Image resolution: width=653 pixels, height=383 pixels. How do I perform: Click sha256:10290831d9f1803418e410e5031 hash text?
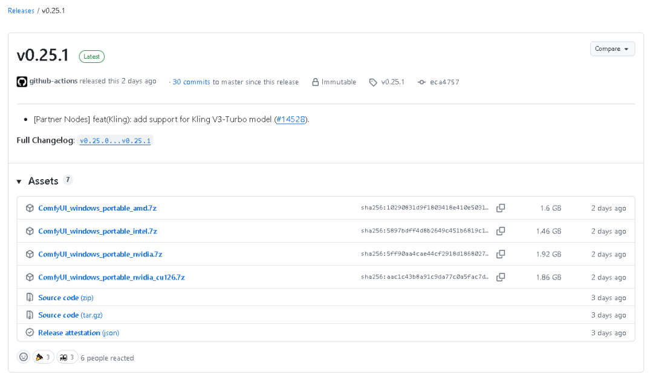point(425,208)
